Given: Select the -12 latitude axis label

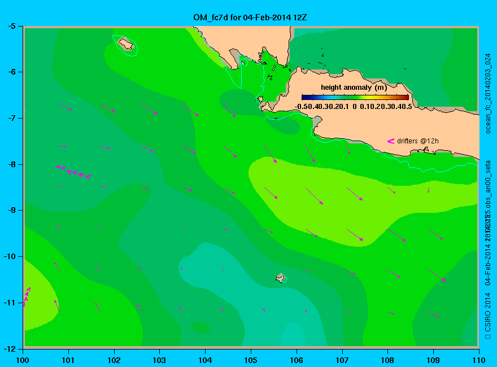Looking at the screenshot, I should click(x=10, y=348).
